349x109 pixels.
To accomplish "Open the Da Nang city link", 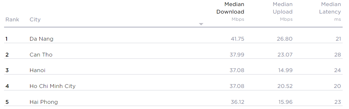I will pyautogui.click(x=41, y=39).
